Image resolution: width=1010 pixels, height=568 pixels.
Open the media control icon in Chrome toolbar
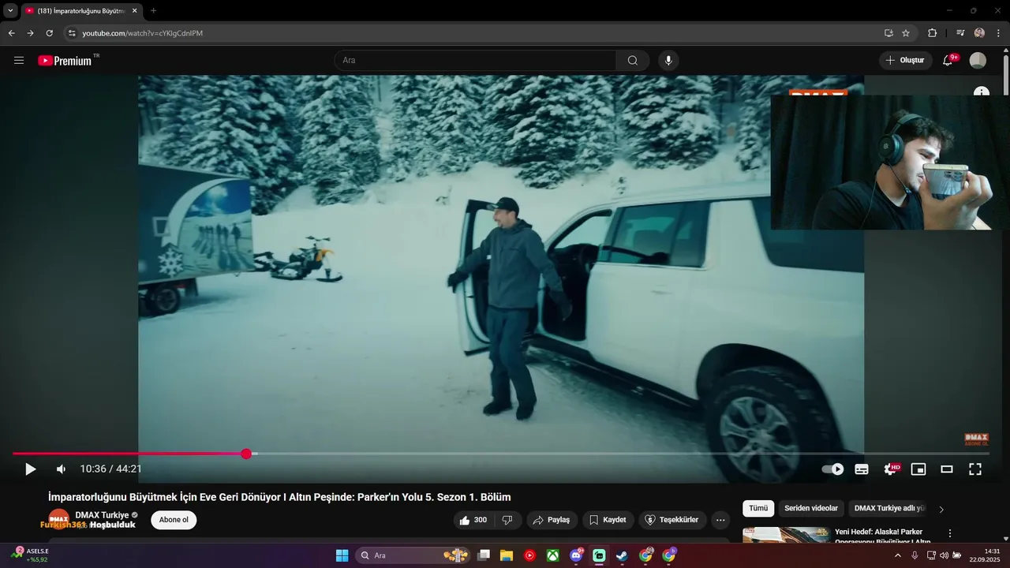[x=960, y=33]
